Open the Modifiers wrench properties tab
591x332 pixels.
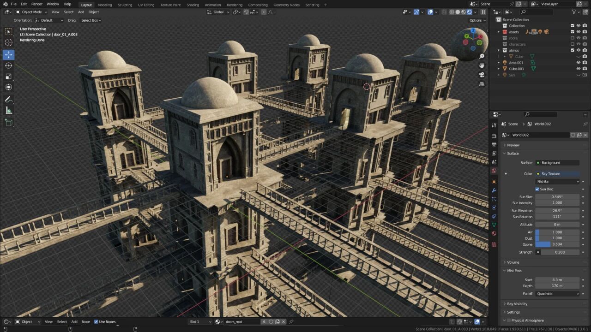(494, 190)
